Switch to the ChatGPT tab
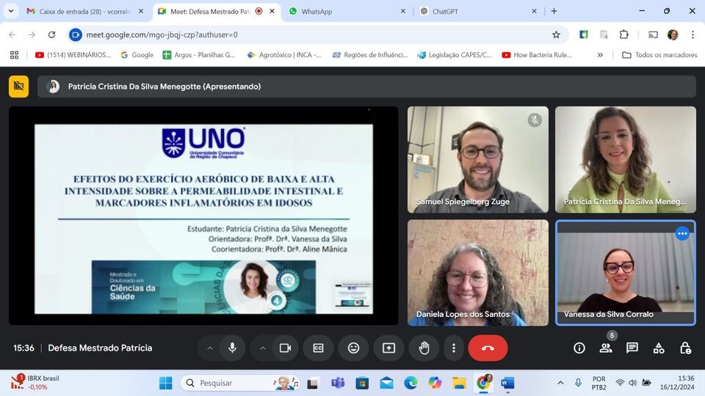 click(477, 11)
